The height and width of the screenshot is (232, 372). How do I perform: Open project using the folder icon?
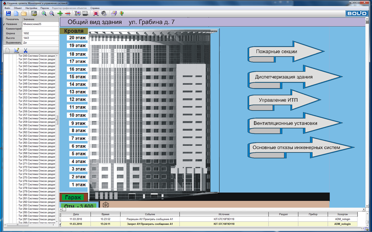(23, 13)
